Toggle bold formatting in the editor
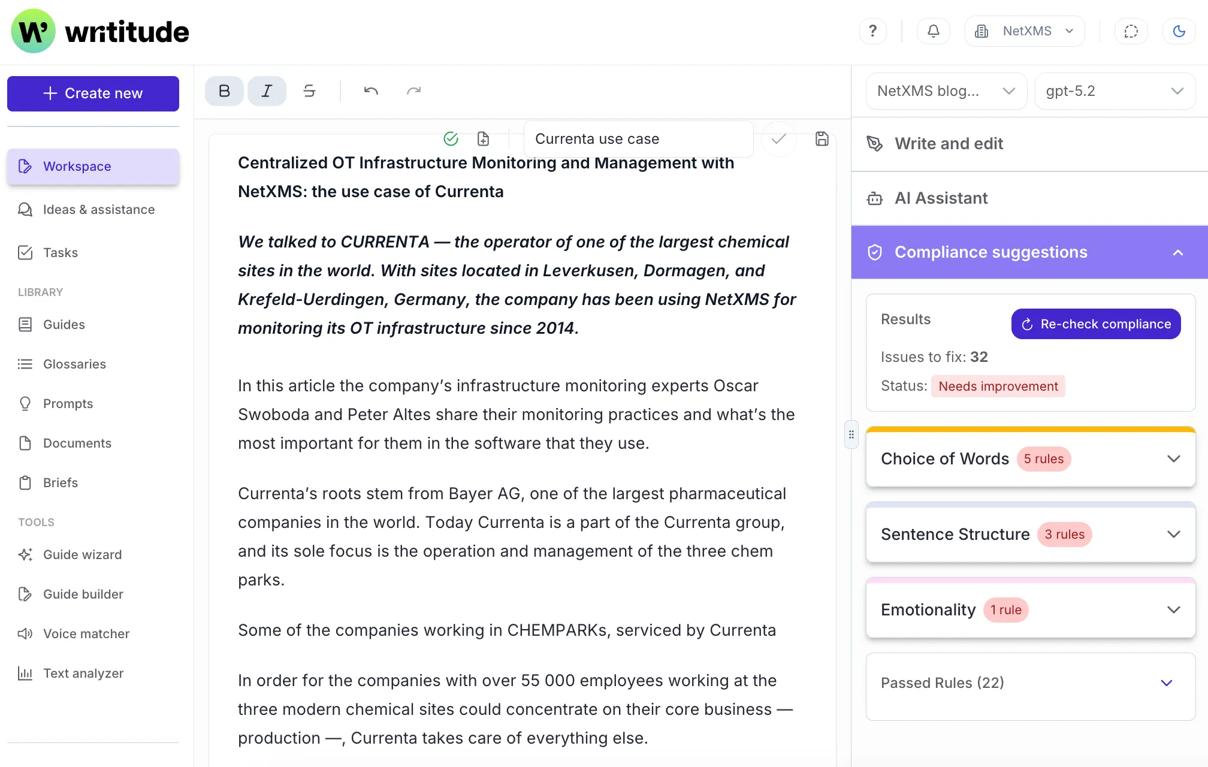Viewport: 1208px width, 767px height. 224,91
